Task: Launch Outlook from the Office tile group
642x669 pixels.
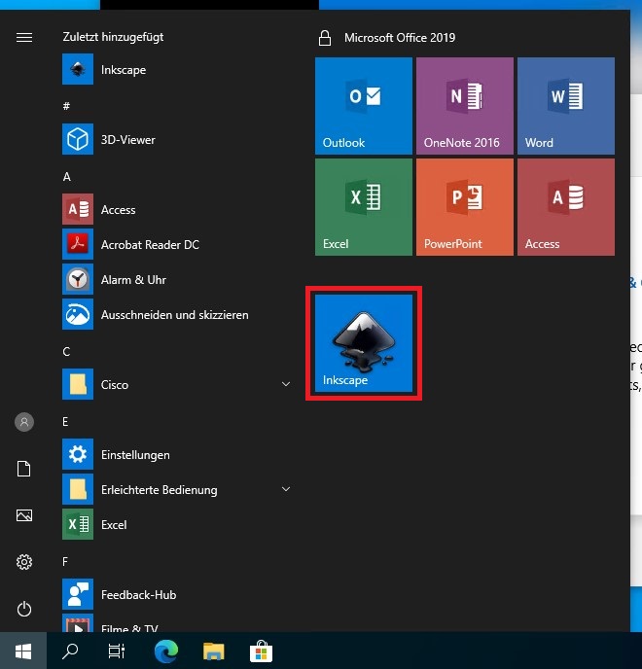Action: (364, 105)
